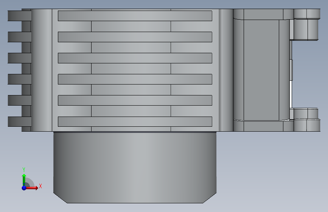Click the green Y axis arrow of the triad
328x212 pixels.
[x=24, y=180]
